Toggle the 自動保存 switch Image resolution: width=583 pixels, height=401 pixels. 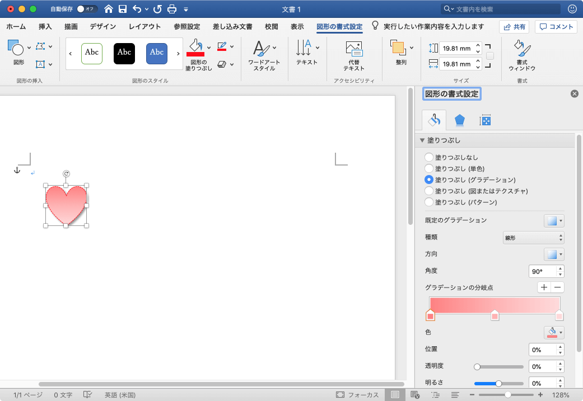click(87, 9)
